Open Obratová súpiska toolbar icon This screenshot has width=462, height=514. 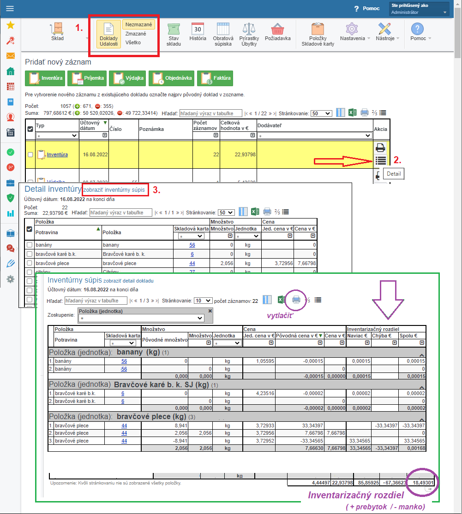(x=223, y=35)
